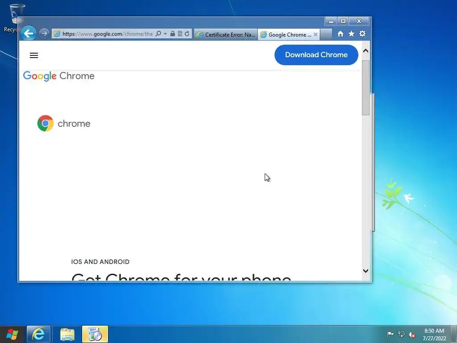Viewport: 457px width, 343px height.
Task: Click the google.com URL in the address bar
Action: pos(107,34)
